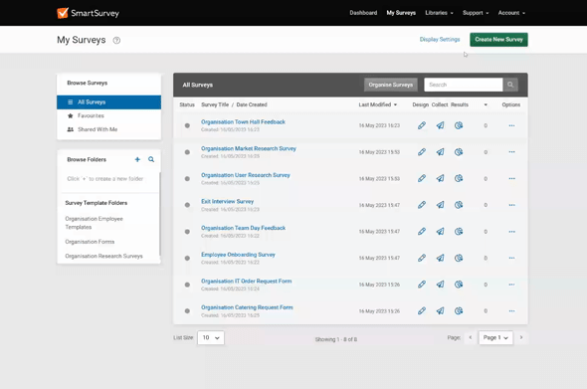Click the Search input field
The image size is (587, 389).
coord(464,85)
